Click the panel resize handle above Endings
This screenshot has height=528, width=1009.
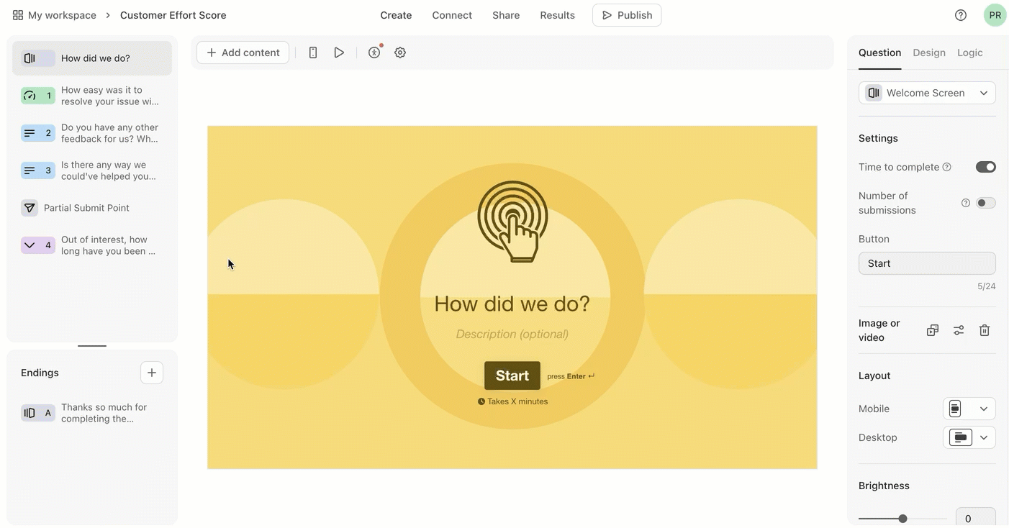click(x=92, y=346)
